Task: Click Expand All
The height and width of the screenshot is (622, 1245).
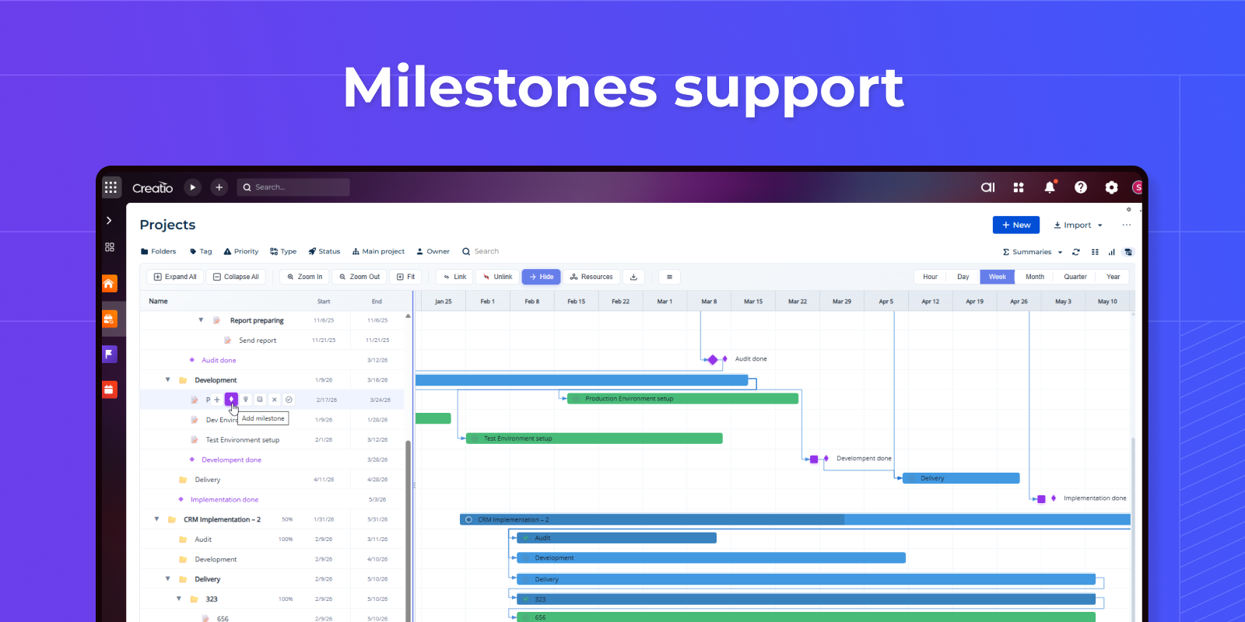Action: coord(175,277)
